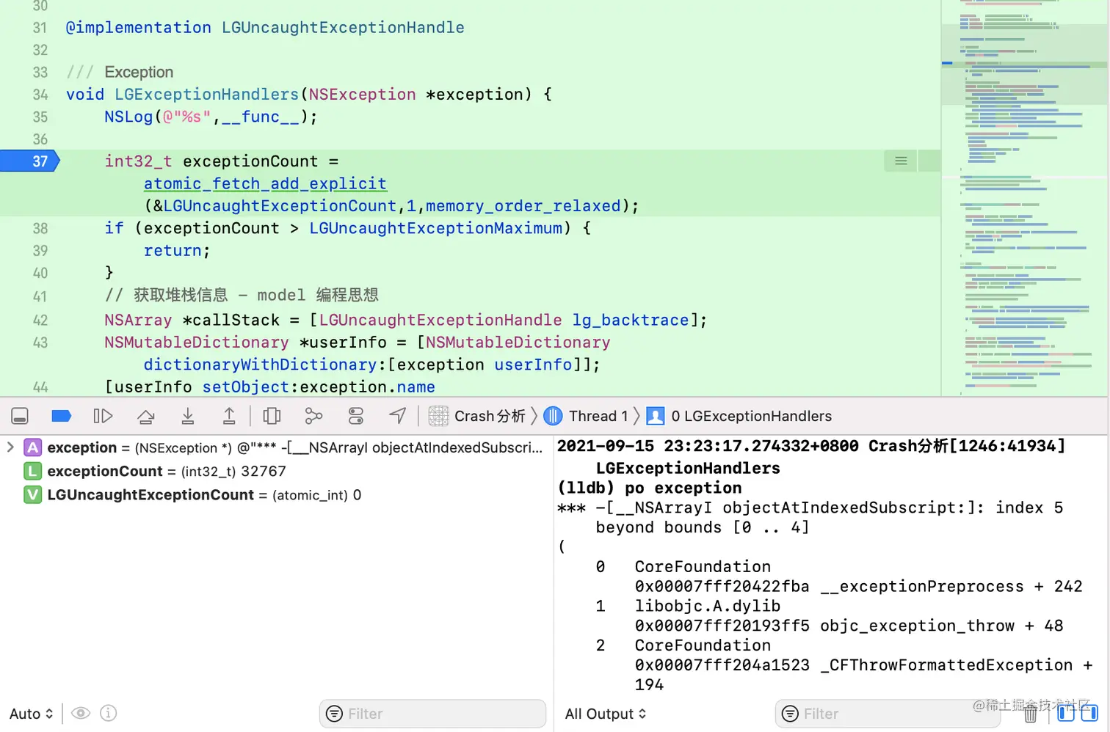This screenshot has height=732, width=1110.
Task: Hide the debug area
Action: coord(20,417)
